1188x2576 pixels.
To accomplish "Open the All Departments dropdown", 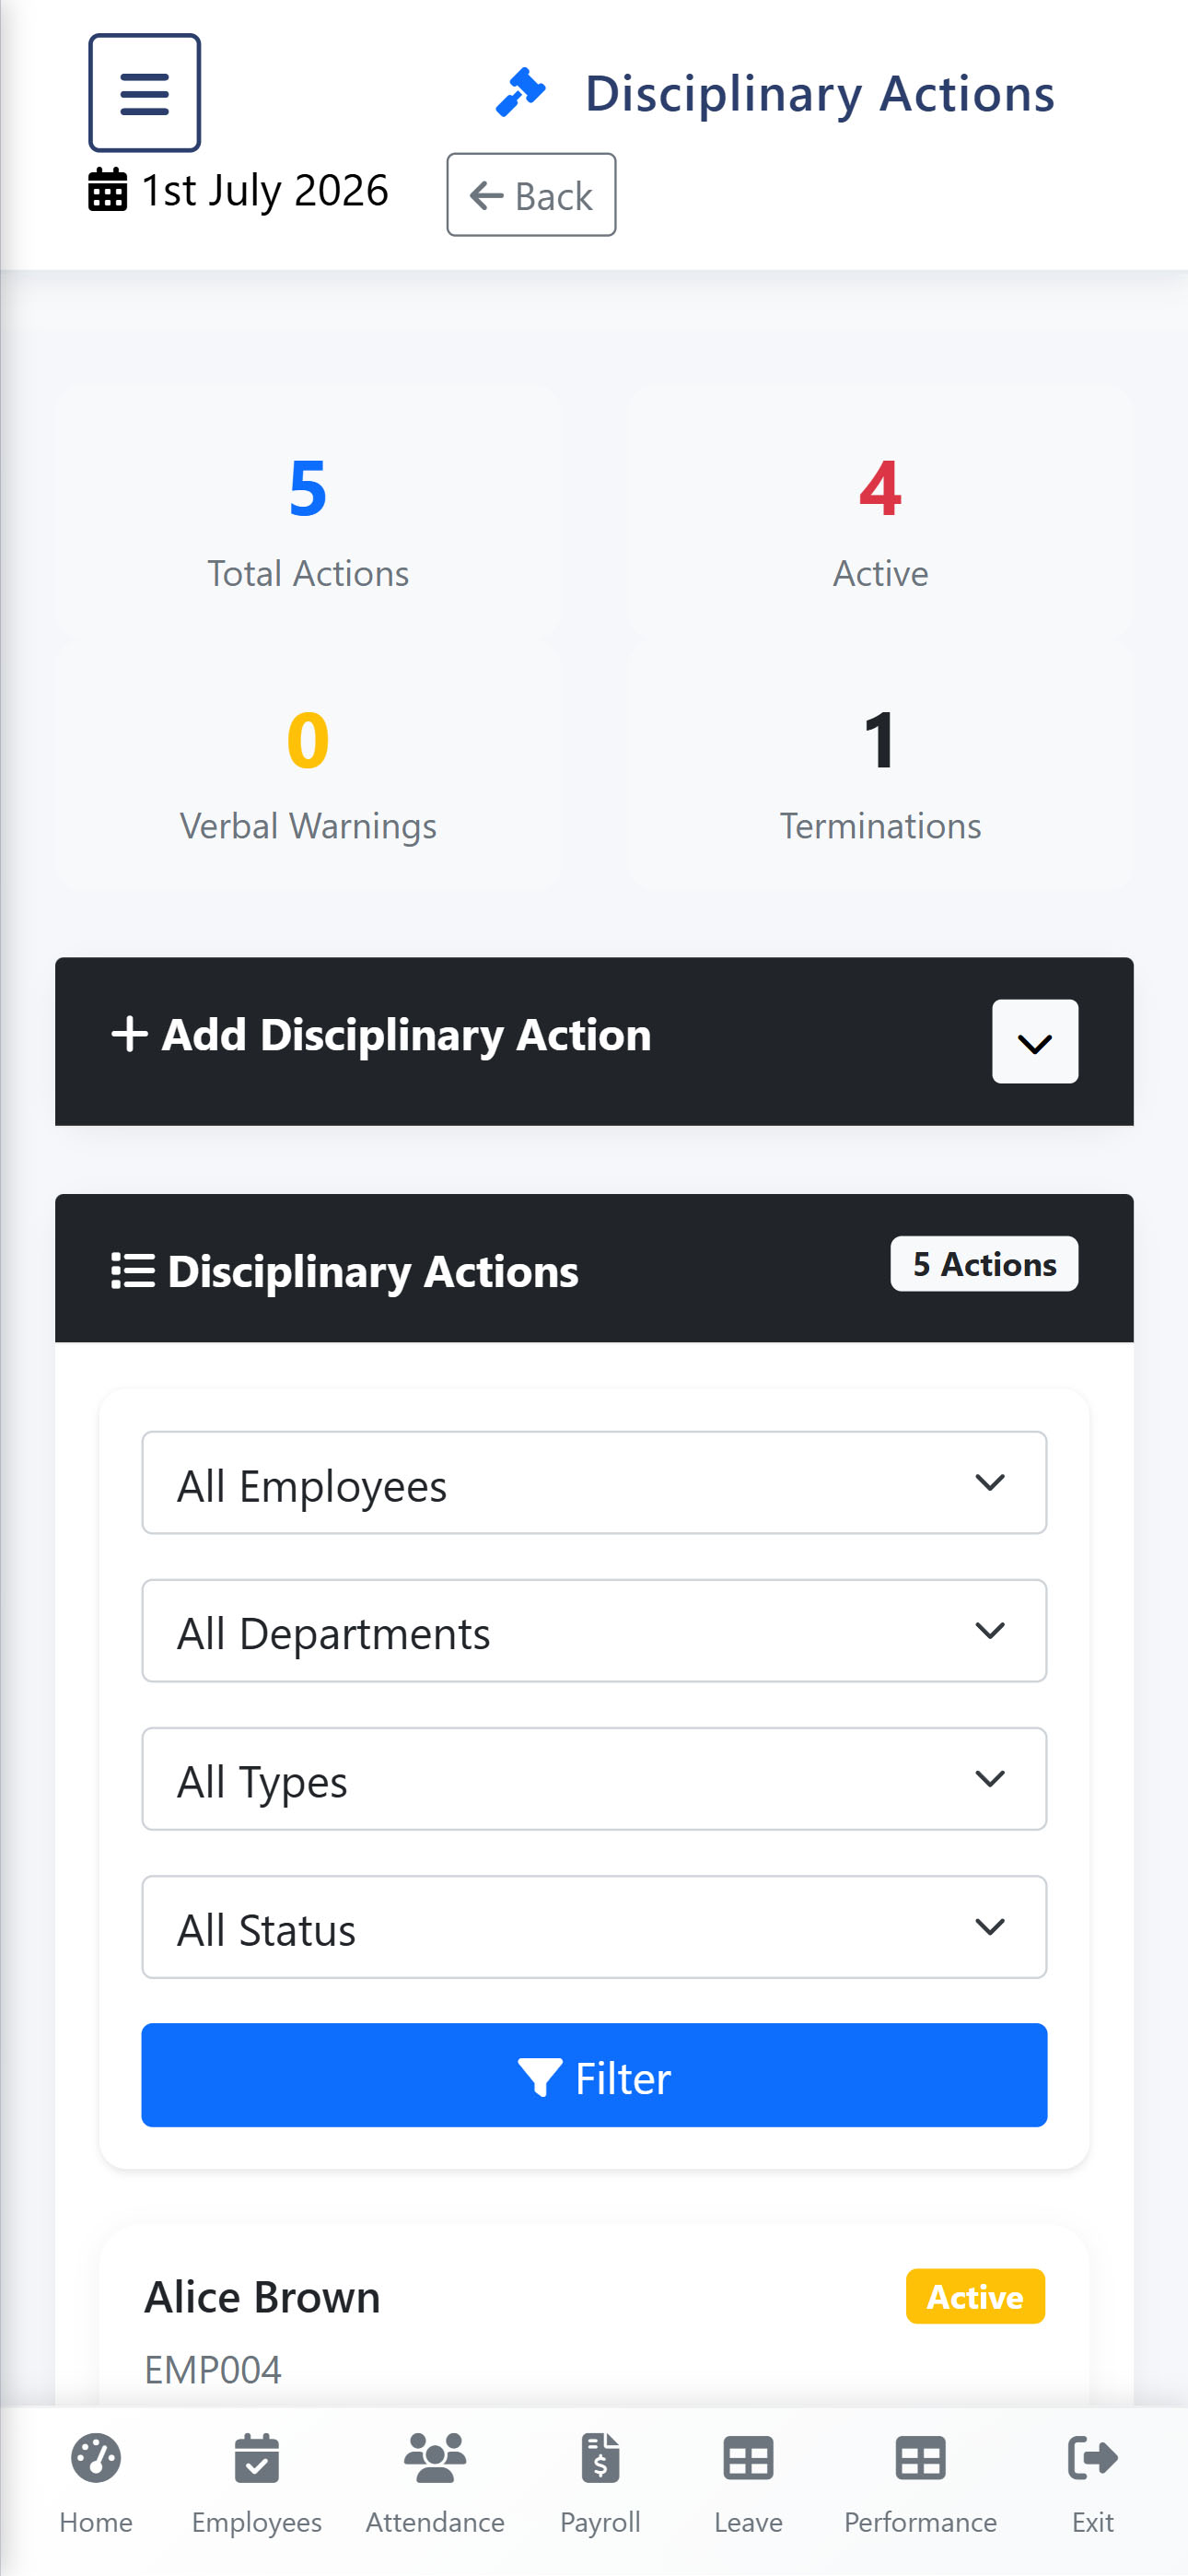I will pos(594,1631).
